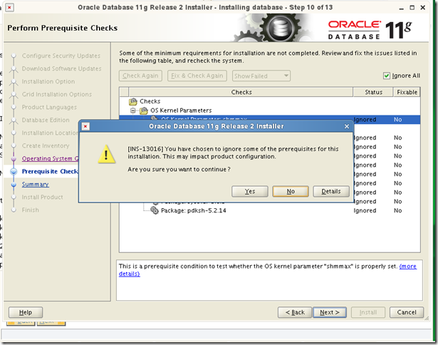This screenshot has height=345, width=438.
Task: Click the gear icon beside pdksh package
Action: 155,210
